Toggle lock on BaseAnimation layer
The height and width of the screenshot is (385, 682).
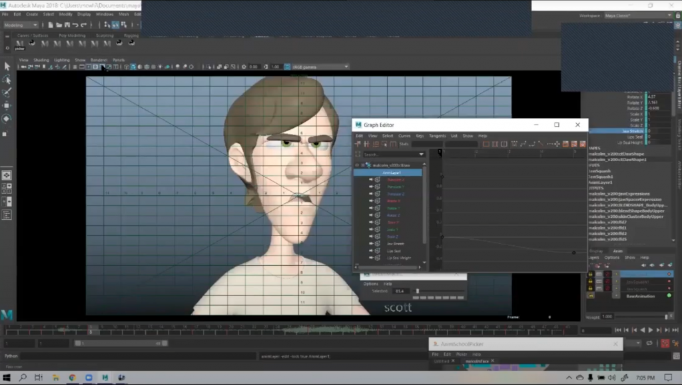pyautogui.click(x=590, y=296)
